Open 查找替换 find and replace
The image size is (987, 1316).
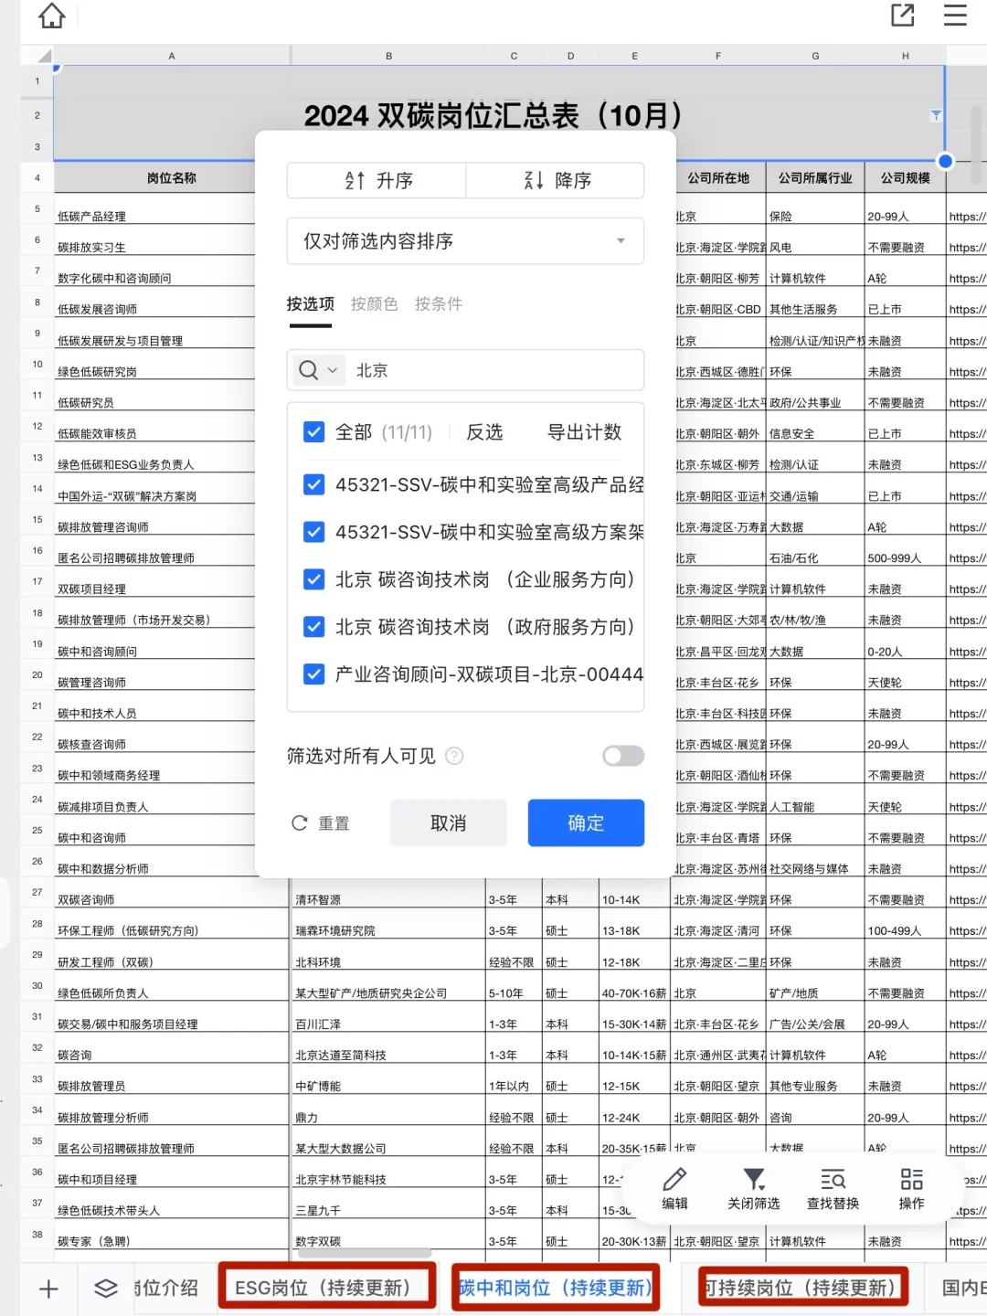pyautogui.click(x=831, y=1188)
